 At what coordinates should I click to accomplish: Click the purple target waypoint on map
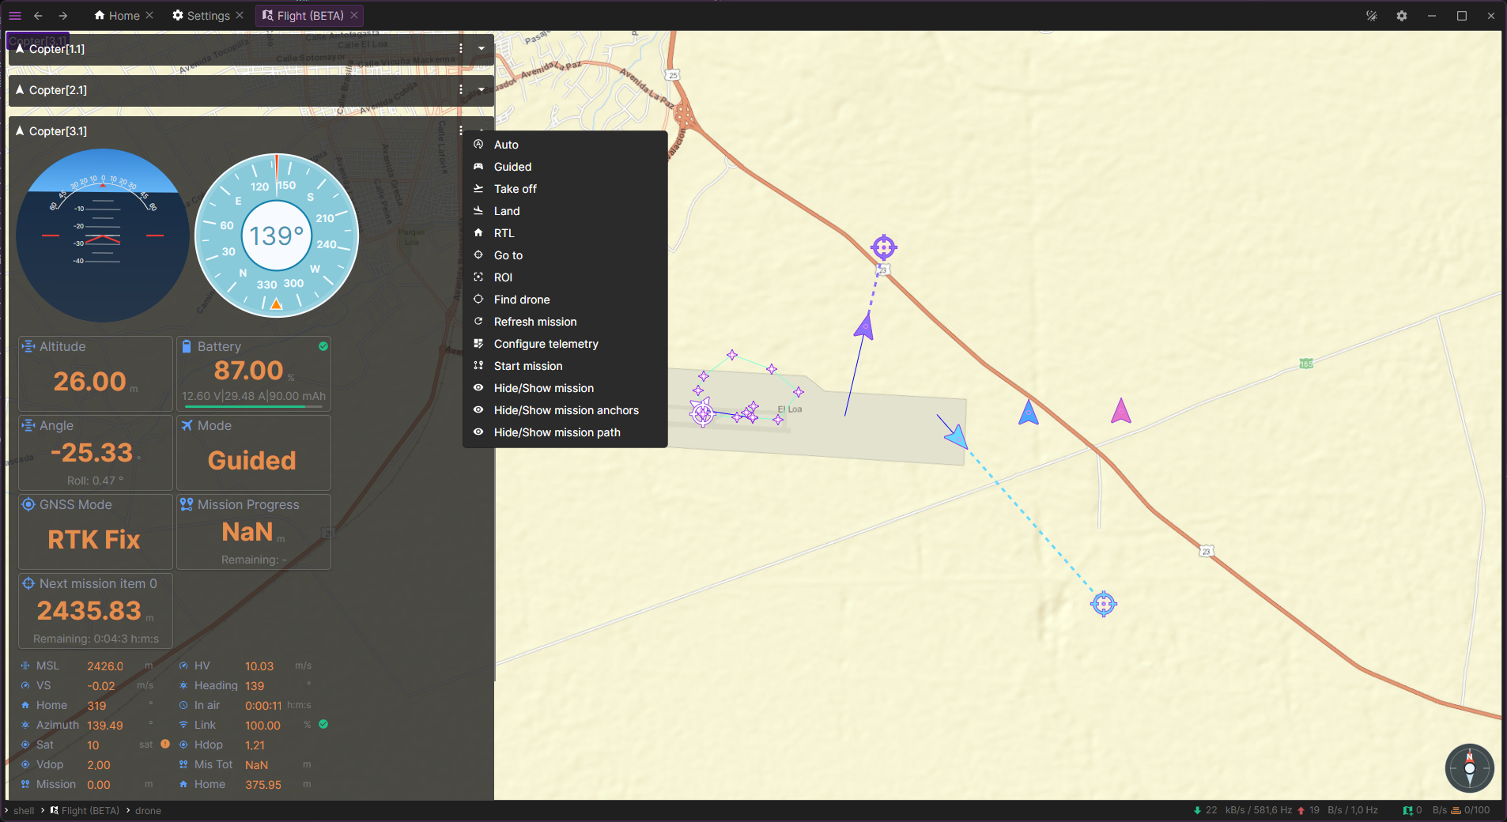(883, 247)
